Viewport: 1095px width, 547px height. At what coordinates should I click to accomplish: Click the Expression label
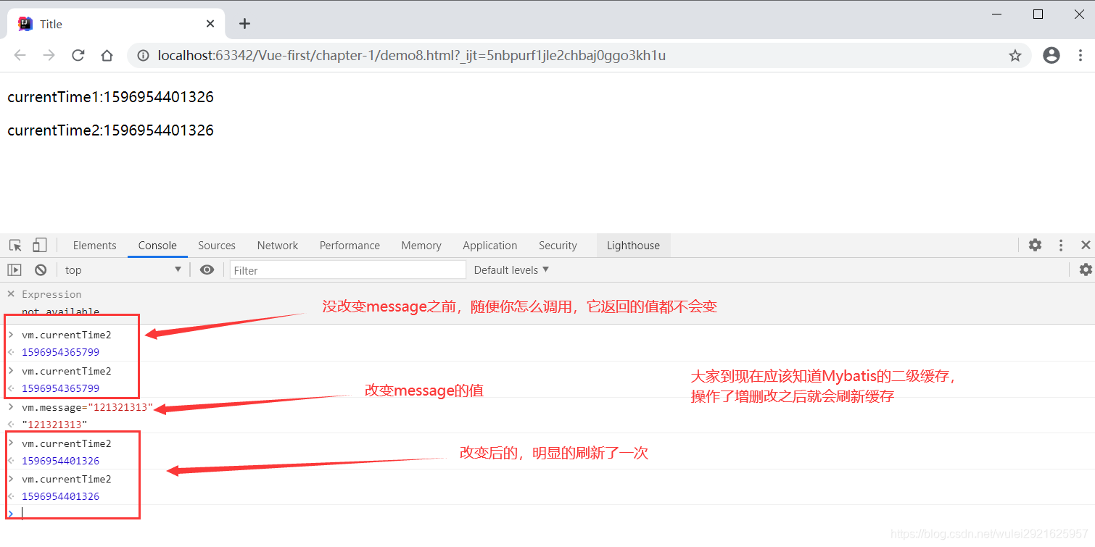[x=51, y=294]
